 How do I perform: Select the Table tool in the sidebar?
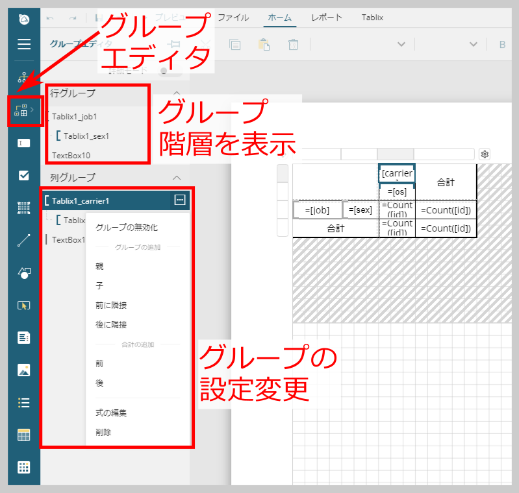(24, 435)
